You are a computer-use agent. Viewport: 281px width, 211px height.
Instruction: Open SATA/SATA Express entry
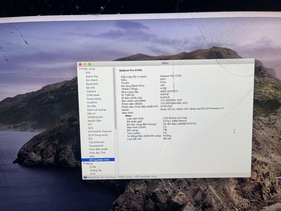pos(100,132)
